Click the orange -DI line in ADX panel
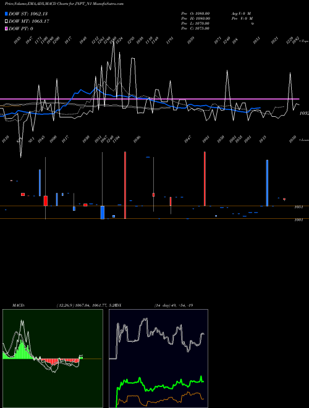 [x=161, y=397]
